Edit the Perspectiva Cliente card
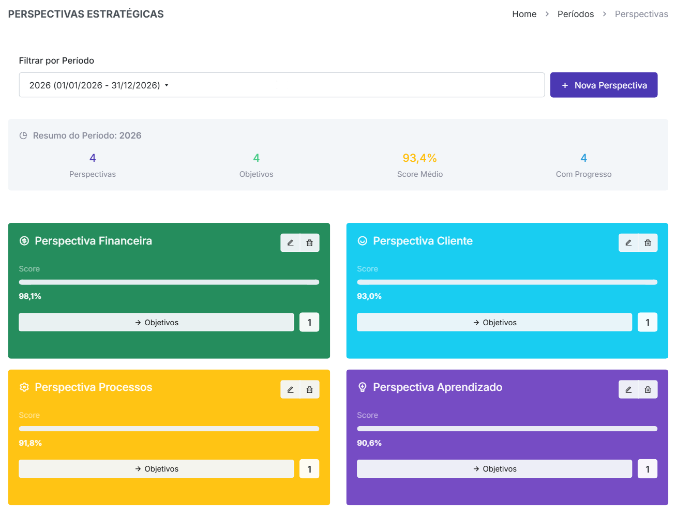Viewport: 676px width, 516px height. [x=628, y=242]
